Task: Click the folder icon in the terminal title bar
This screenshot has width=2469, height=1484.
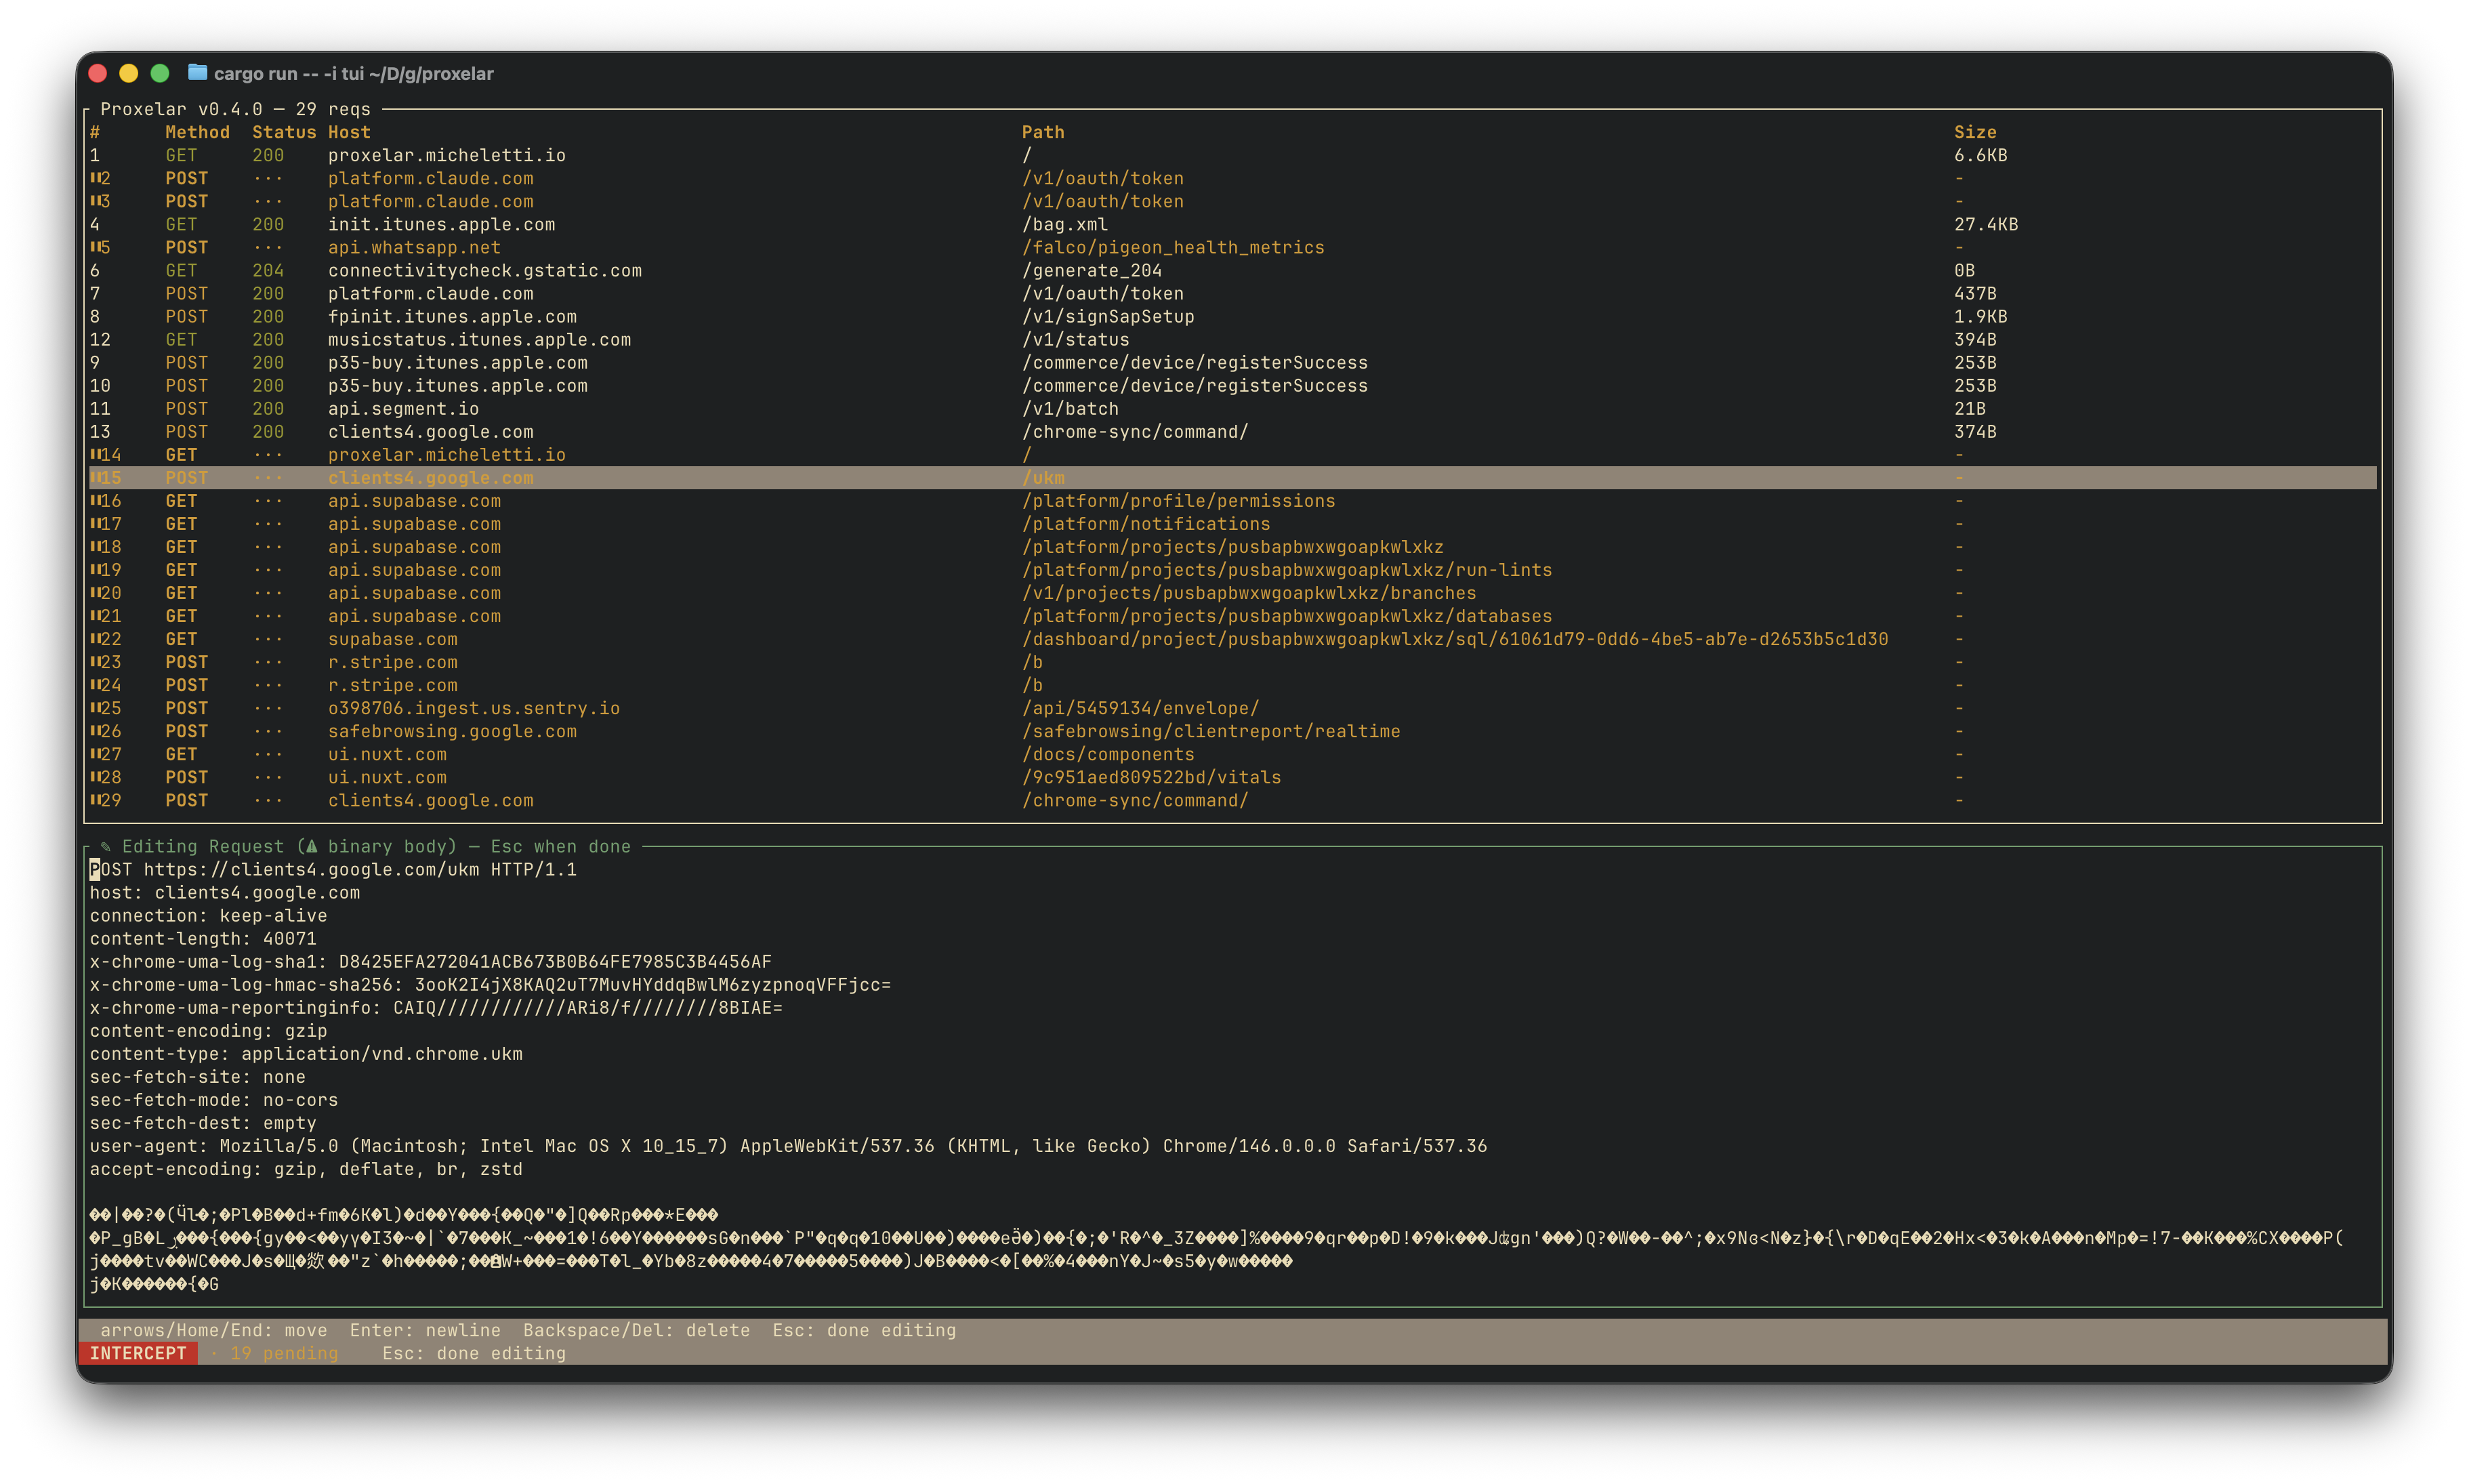Action: (x=197, y=73)
